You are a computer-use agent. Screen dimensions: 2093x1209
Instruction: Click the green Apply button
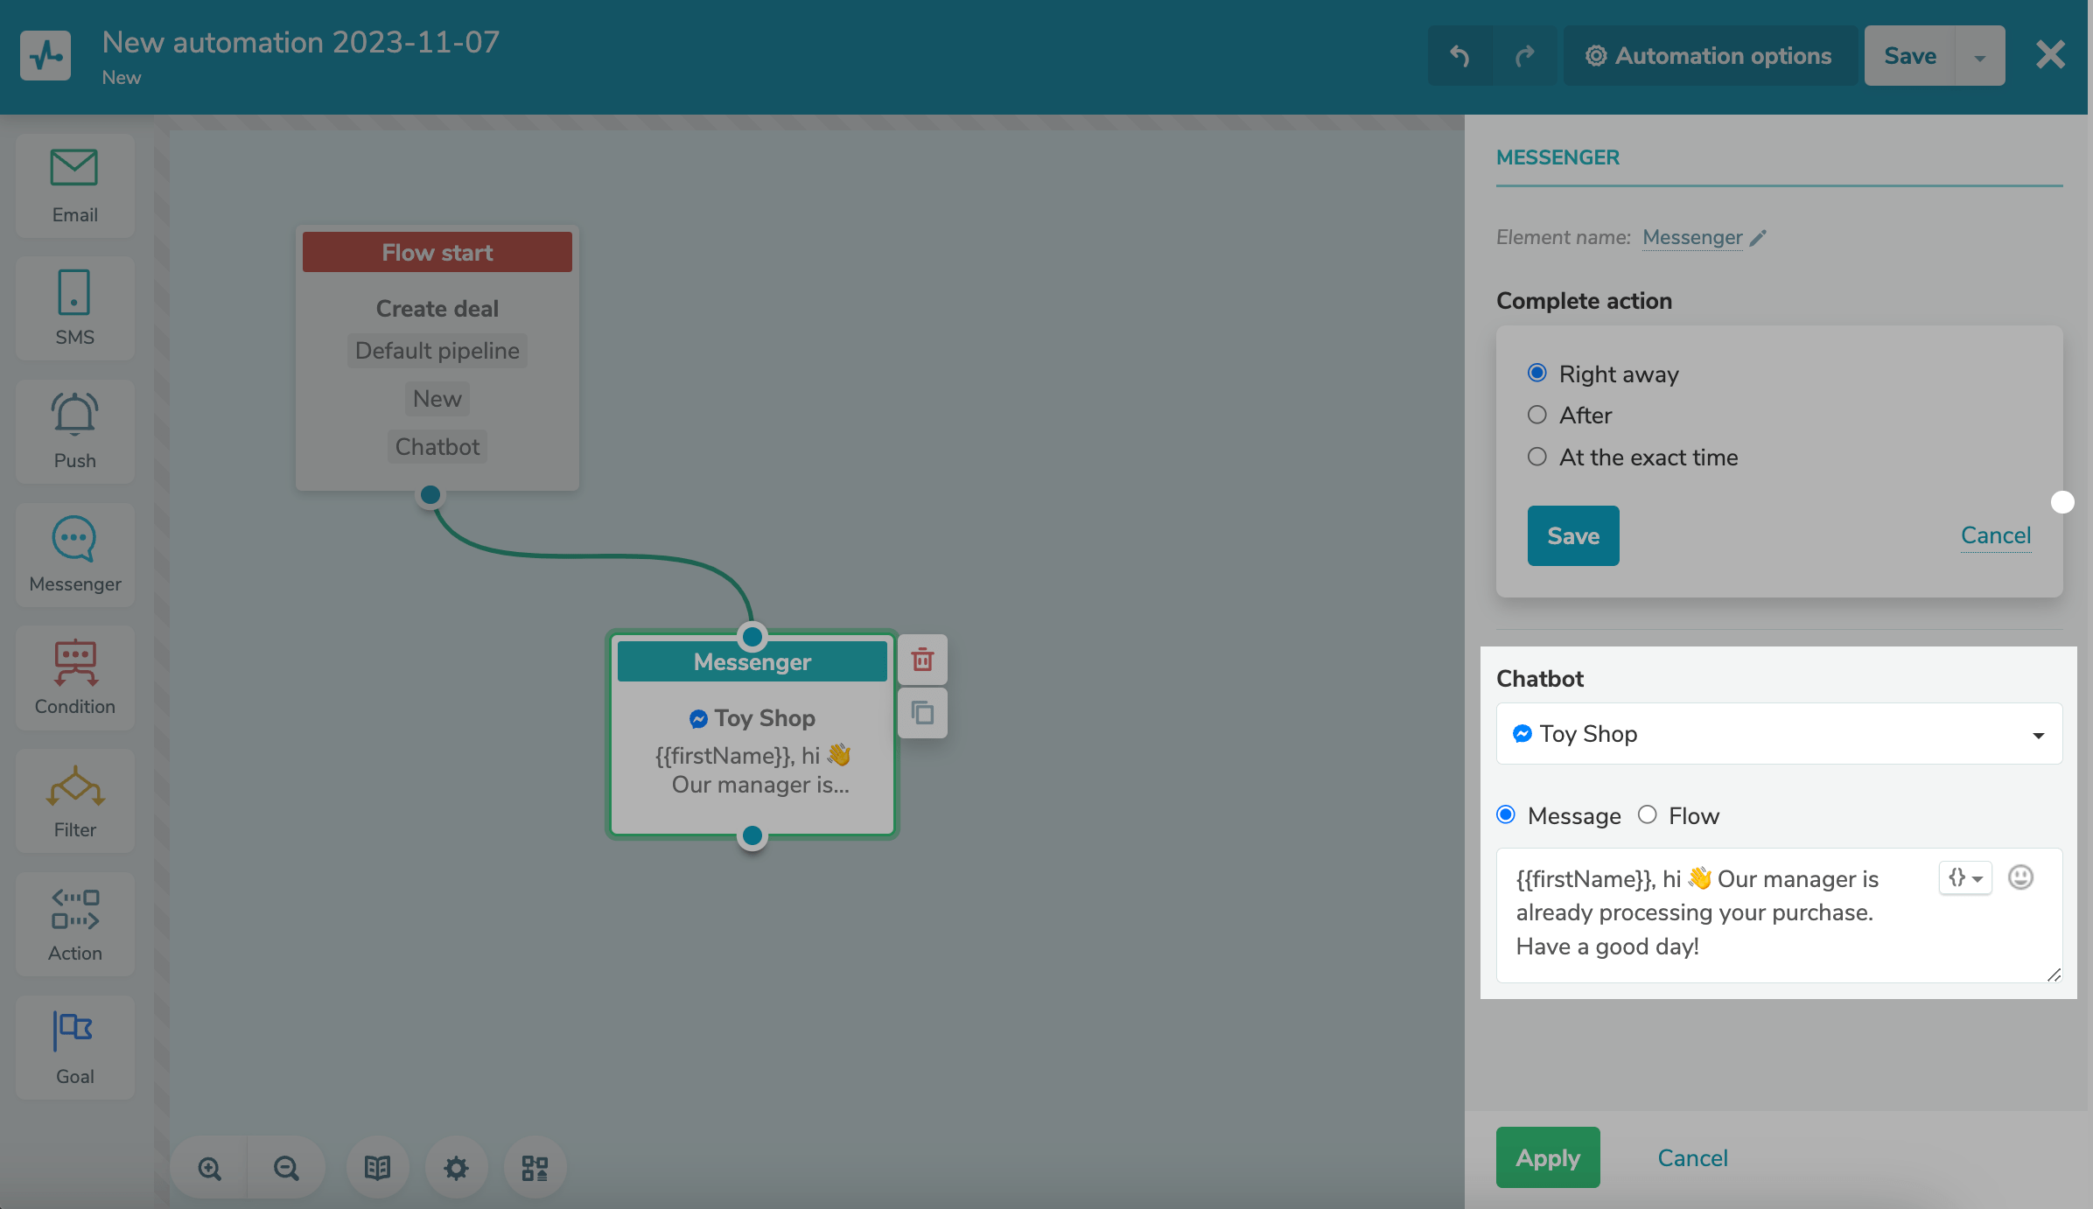[x=1547, y=1157]
